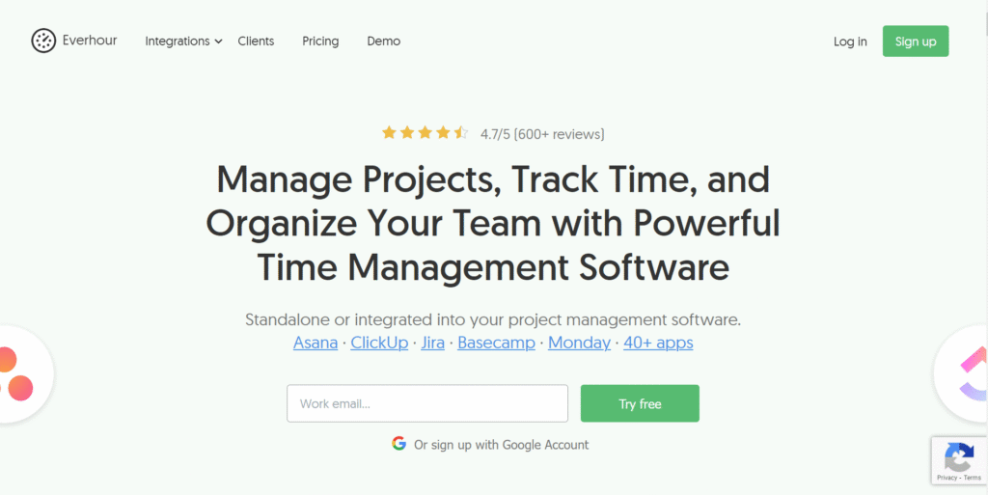The width and height of the screenshot is (988, 495).
Task: Click the Everhour clock logo icon
Action: (x=43, y=41)
